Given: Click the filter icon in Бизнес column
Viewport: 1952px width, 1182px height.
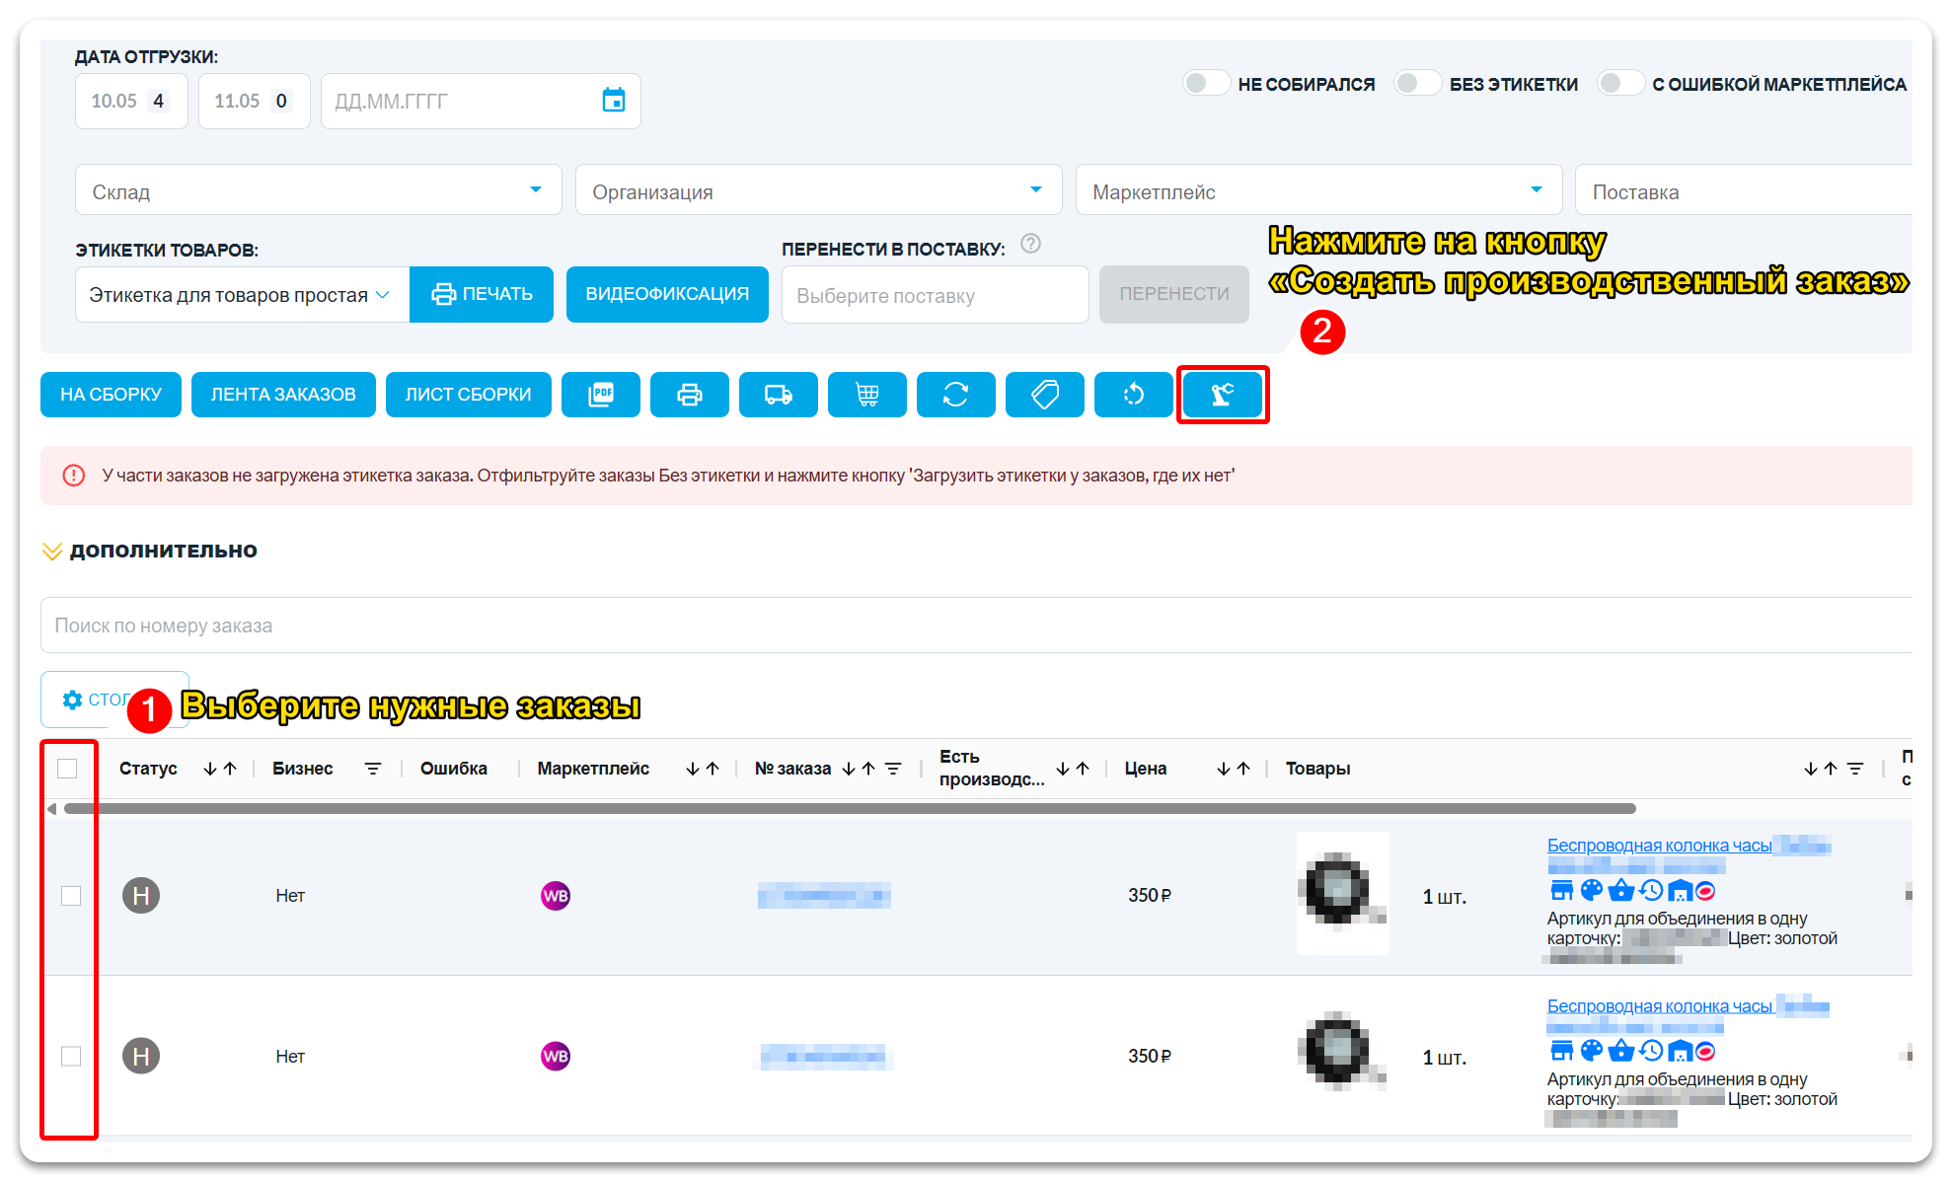Looking at the screenshot, I should click(373, 769).
